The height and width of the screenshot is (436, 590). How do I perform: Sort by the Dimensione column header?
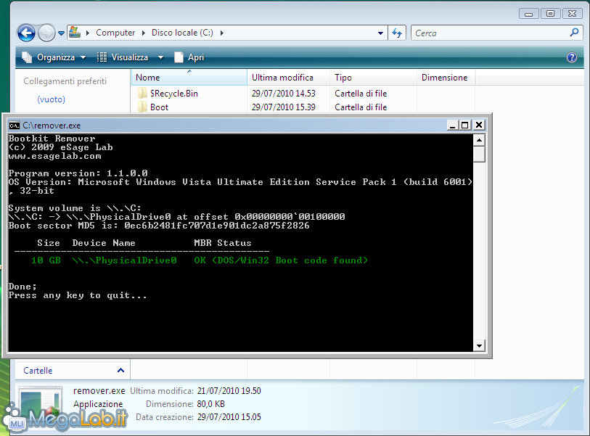point(446,78)
